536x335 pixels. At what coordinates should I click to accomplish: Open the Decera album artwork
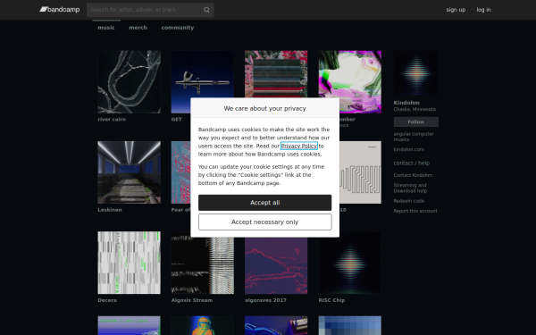point(129,263)
